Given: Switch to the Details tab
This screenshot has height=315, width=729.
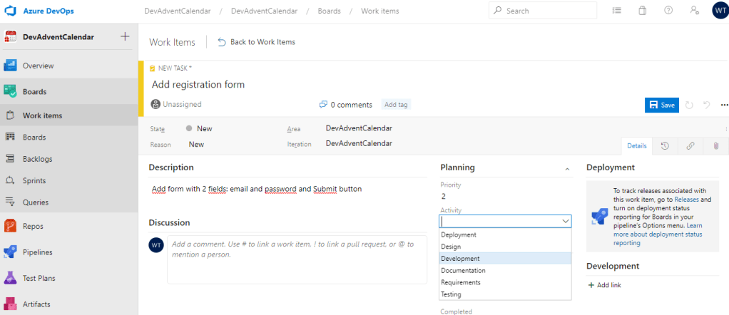Looking at the screenshot, I should coord(636,145).
